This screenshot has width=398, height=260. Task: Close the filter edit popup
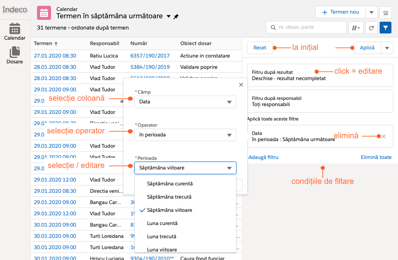pyautogui.click(x=241, y=85)
